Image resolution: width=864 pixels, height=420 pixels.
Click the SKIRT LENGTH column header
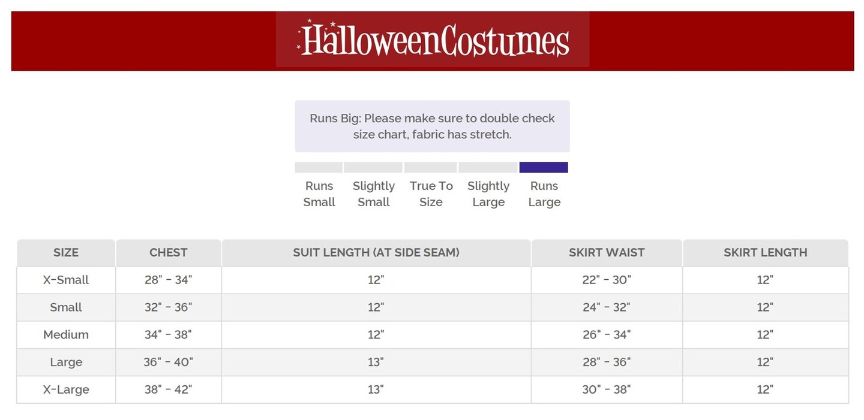tap(765, 253)
